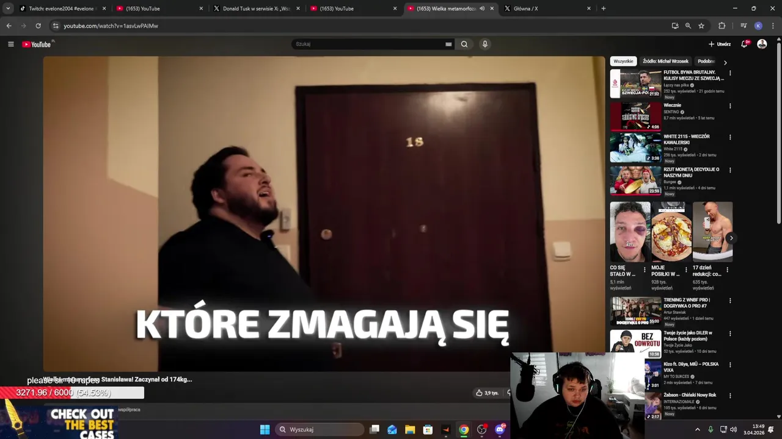Open the YouTube guide hamburger menu
This screenshot has height=439, width=782.
pyautogui.click(x=10, y=44)
